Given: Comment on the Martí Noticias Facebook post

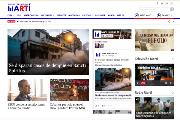Looking at the screenshot, I should [x=103, y=106].
